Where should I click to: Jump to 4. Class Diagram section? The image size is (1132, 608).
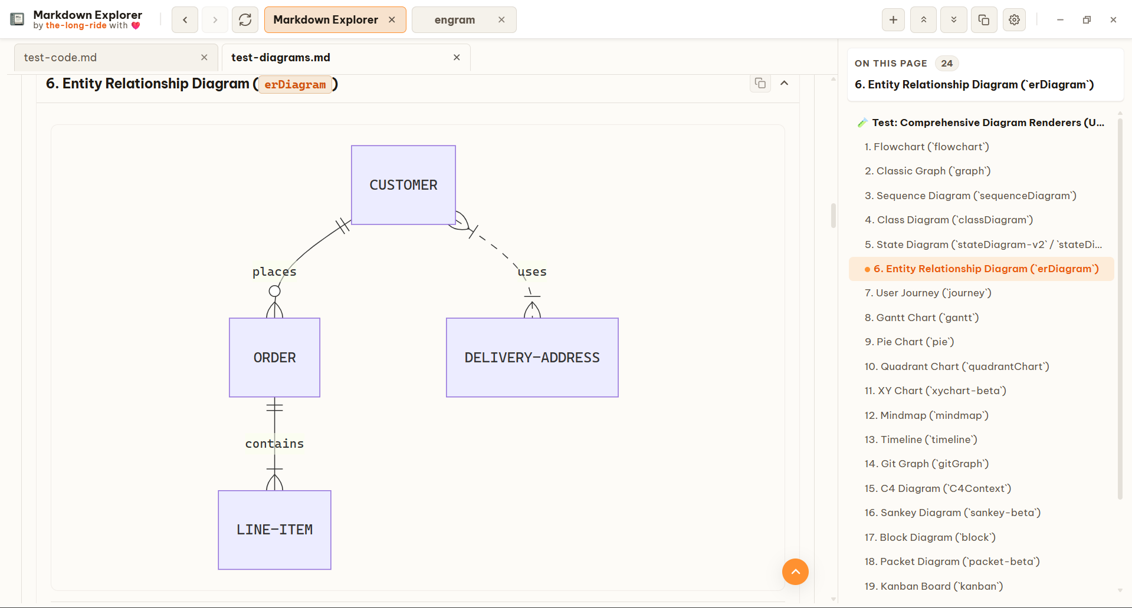(981, 220)
